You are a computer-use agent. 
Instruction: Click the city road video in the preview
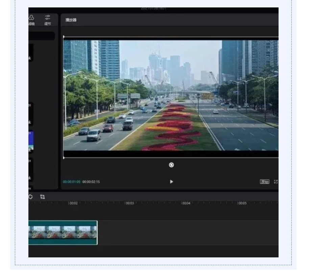(171, 96)
